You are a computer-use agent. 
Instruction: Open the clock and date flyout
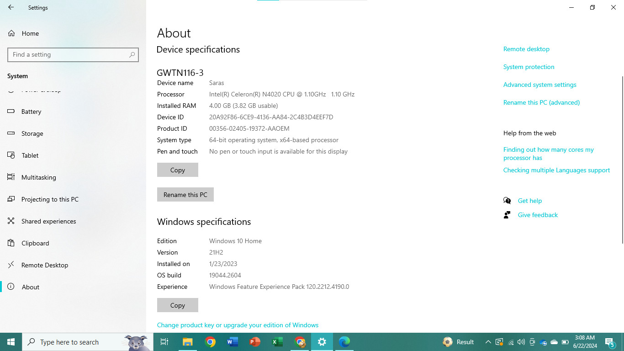click(x=585, y=342)
